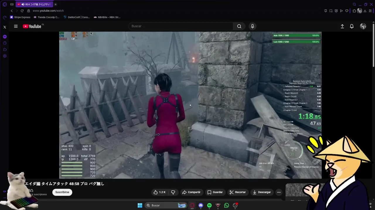Open YouTube notifications bell
The height and width of the screenshot is (210, 375).
coord(352,26)
